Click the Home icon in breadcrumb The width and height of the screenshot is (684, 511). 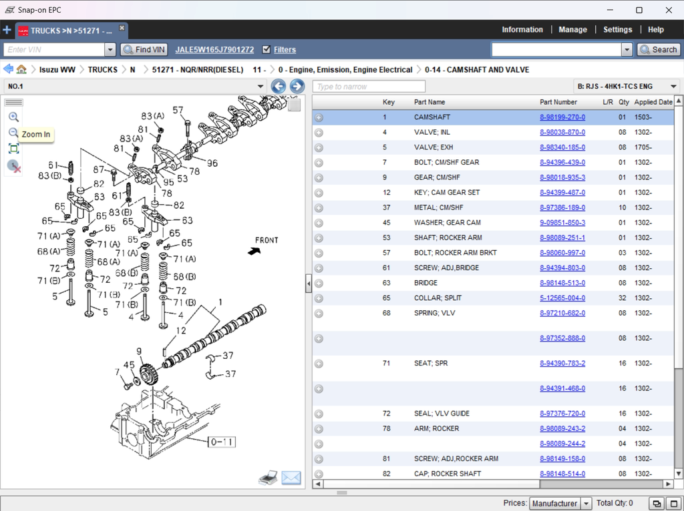[21, 69]
